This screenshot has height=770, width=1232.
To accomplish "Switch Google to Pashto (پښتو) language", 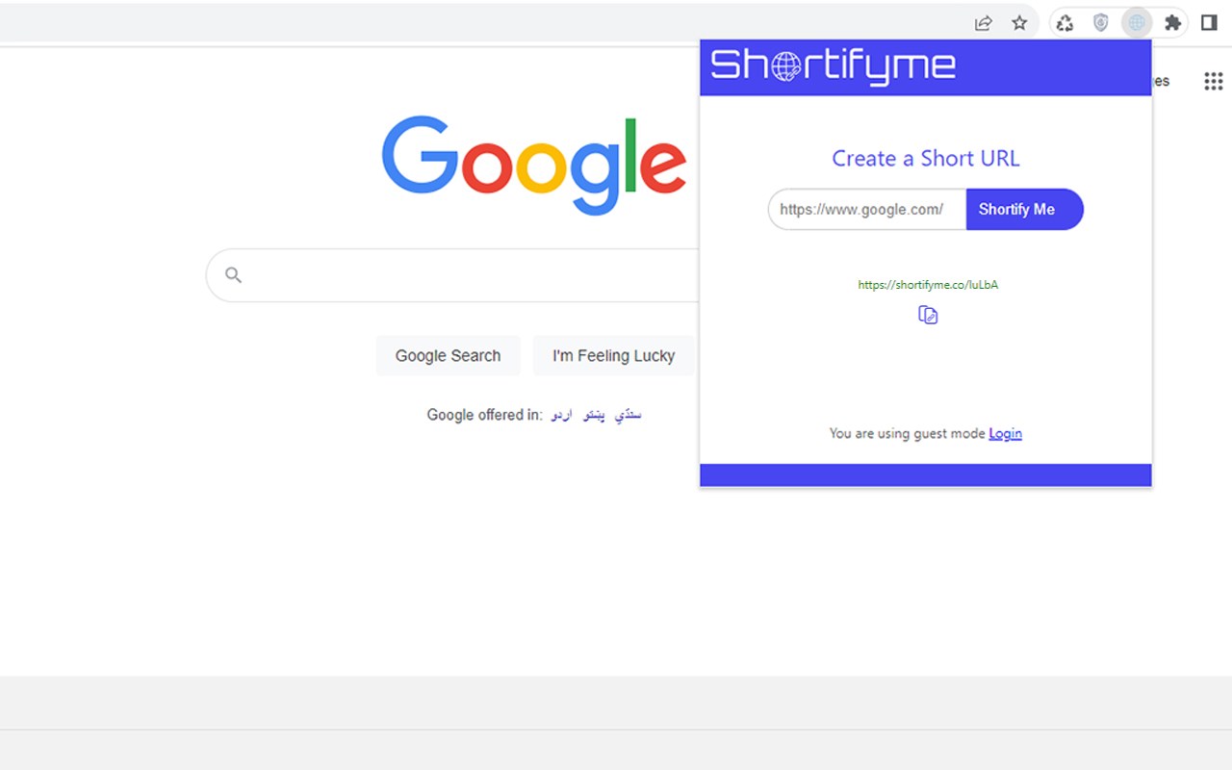I will 595,415.
